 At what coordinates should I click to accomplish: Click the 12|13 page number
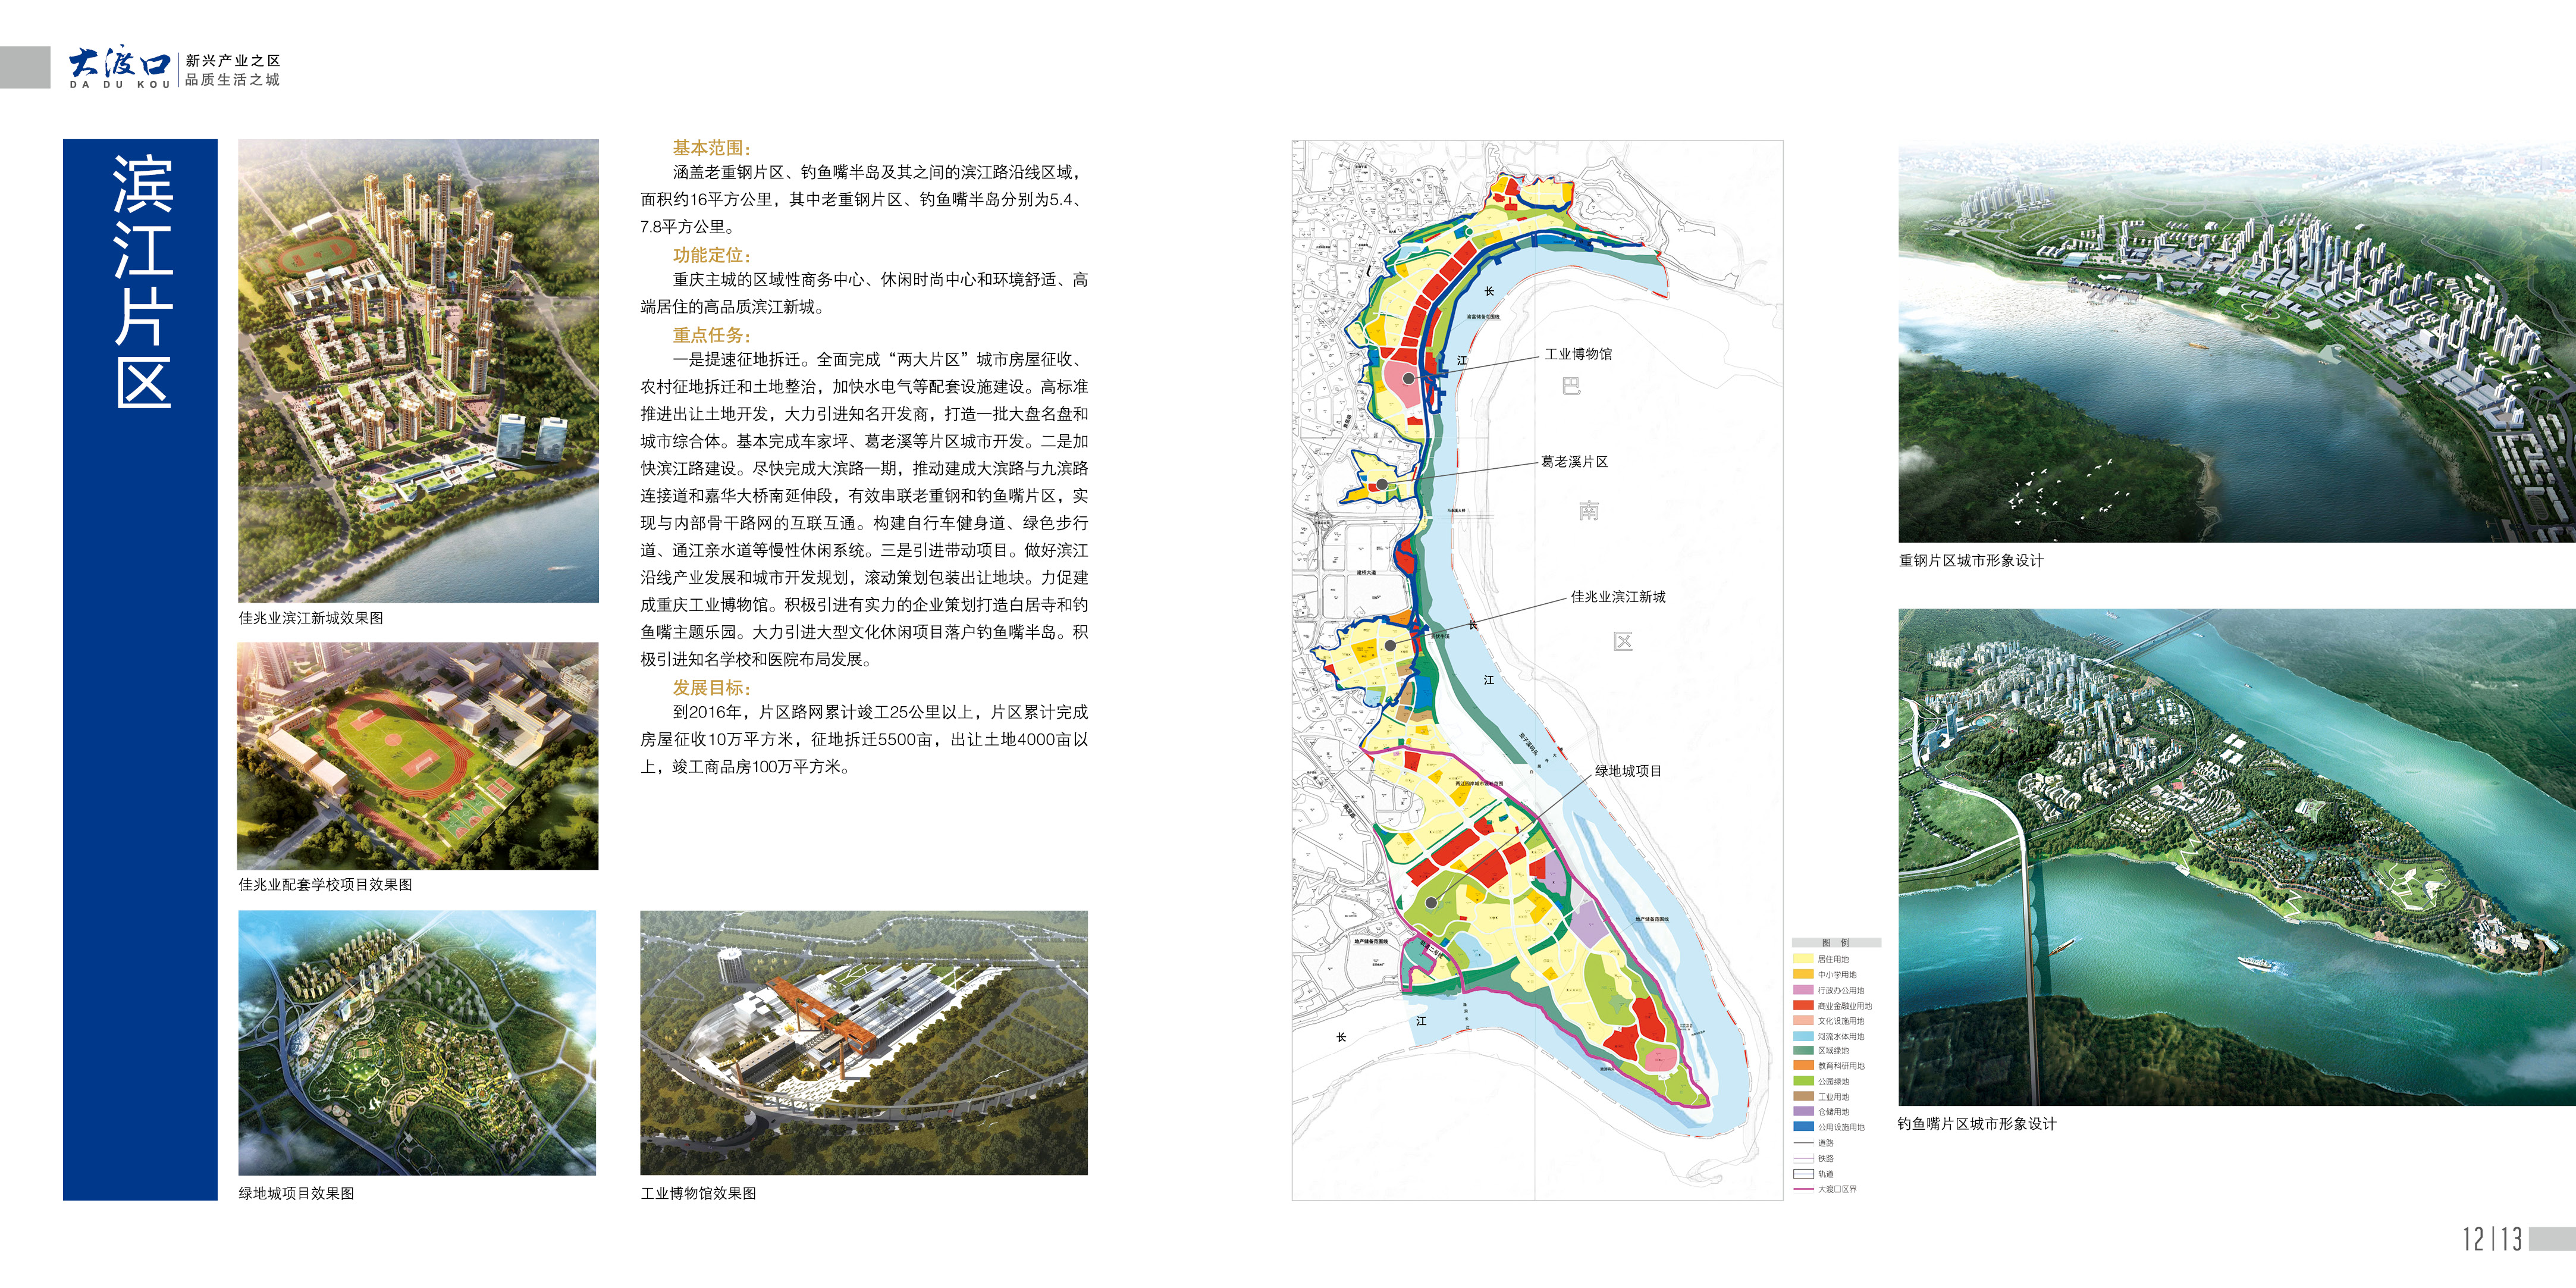pyautogui.click(x=2491, y=1239)
